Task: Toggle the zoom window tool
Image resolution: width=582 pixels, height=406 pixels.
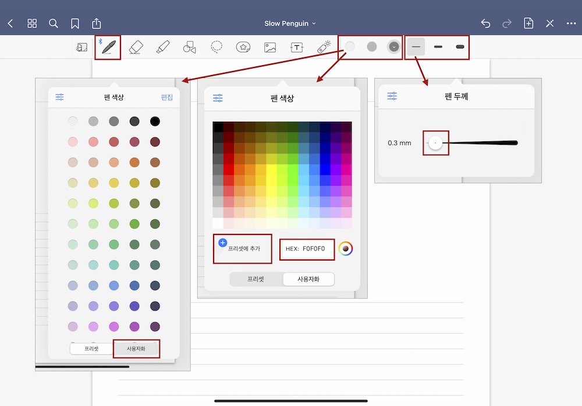Action: (81, 47)
